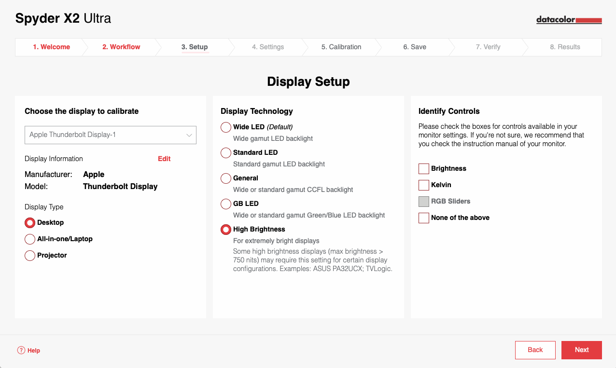Open the Apple Thunderbolt Display-1 dropdown
This screenshot has width=616, height=368.
(111, 135)
